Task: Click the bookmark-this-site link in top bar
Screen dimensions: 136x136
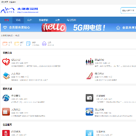Action: tap(12, 2)
